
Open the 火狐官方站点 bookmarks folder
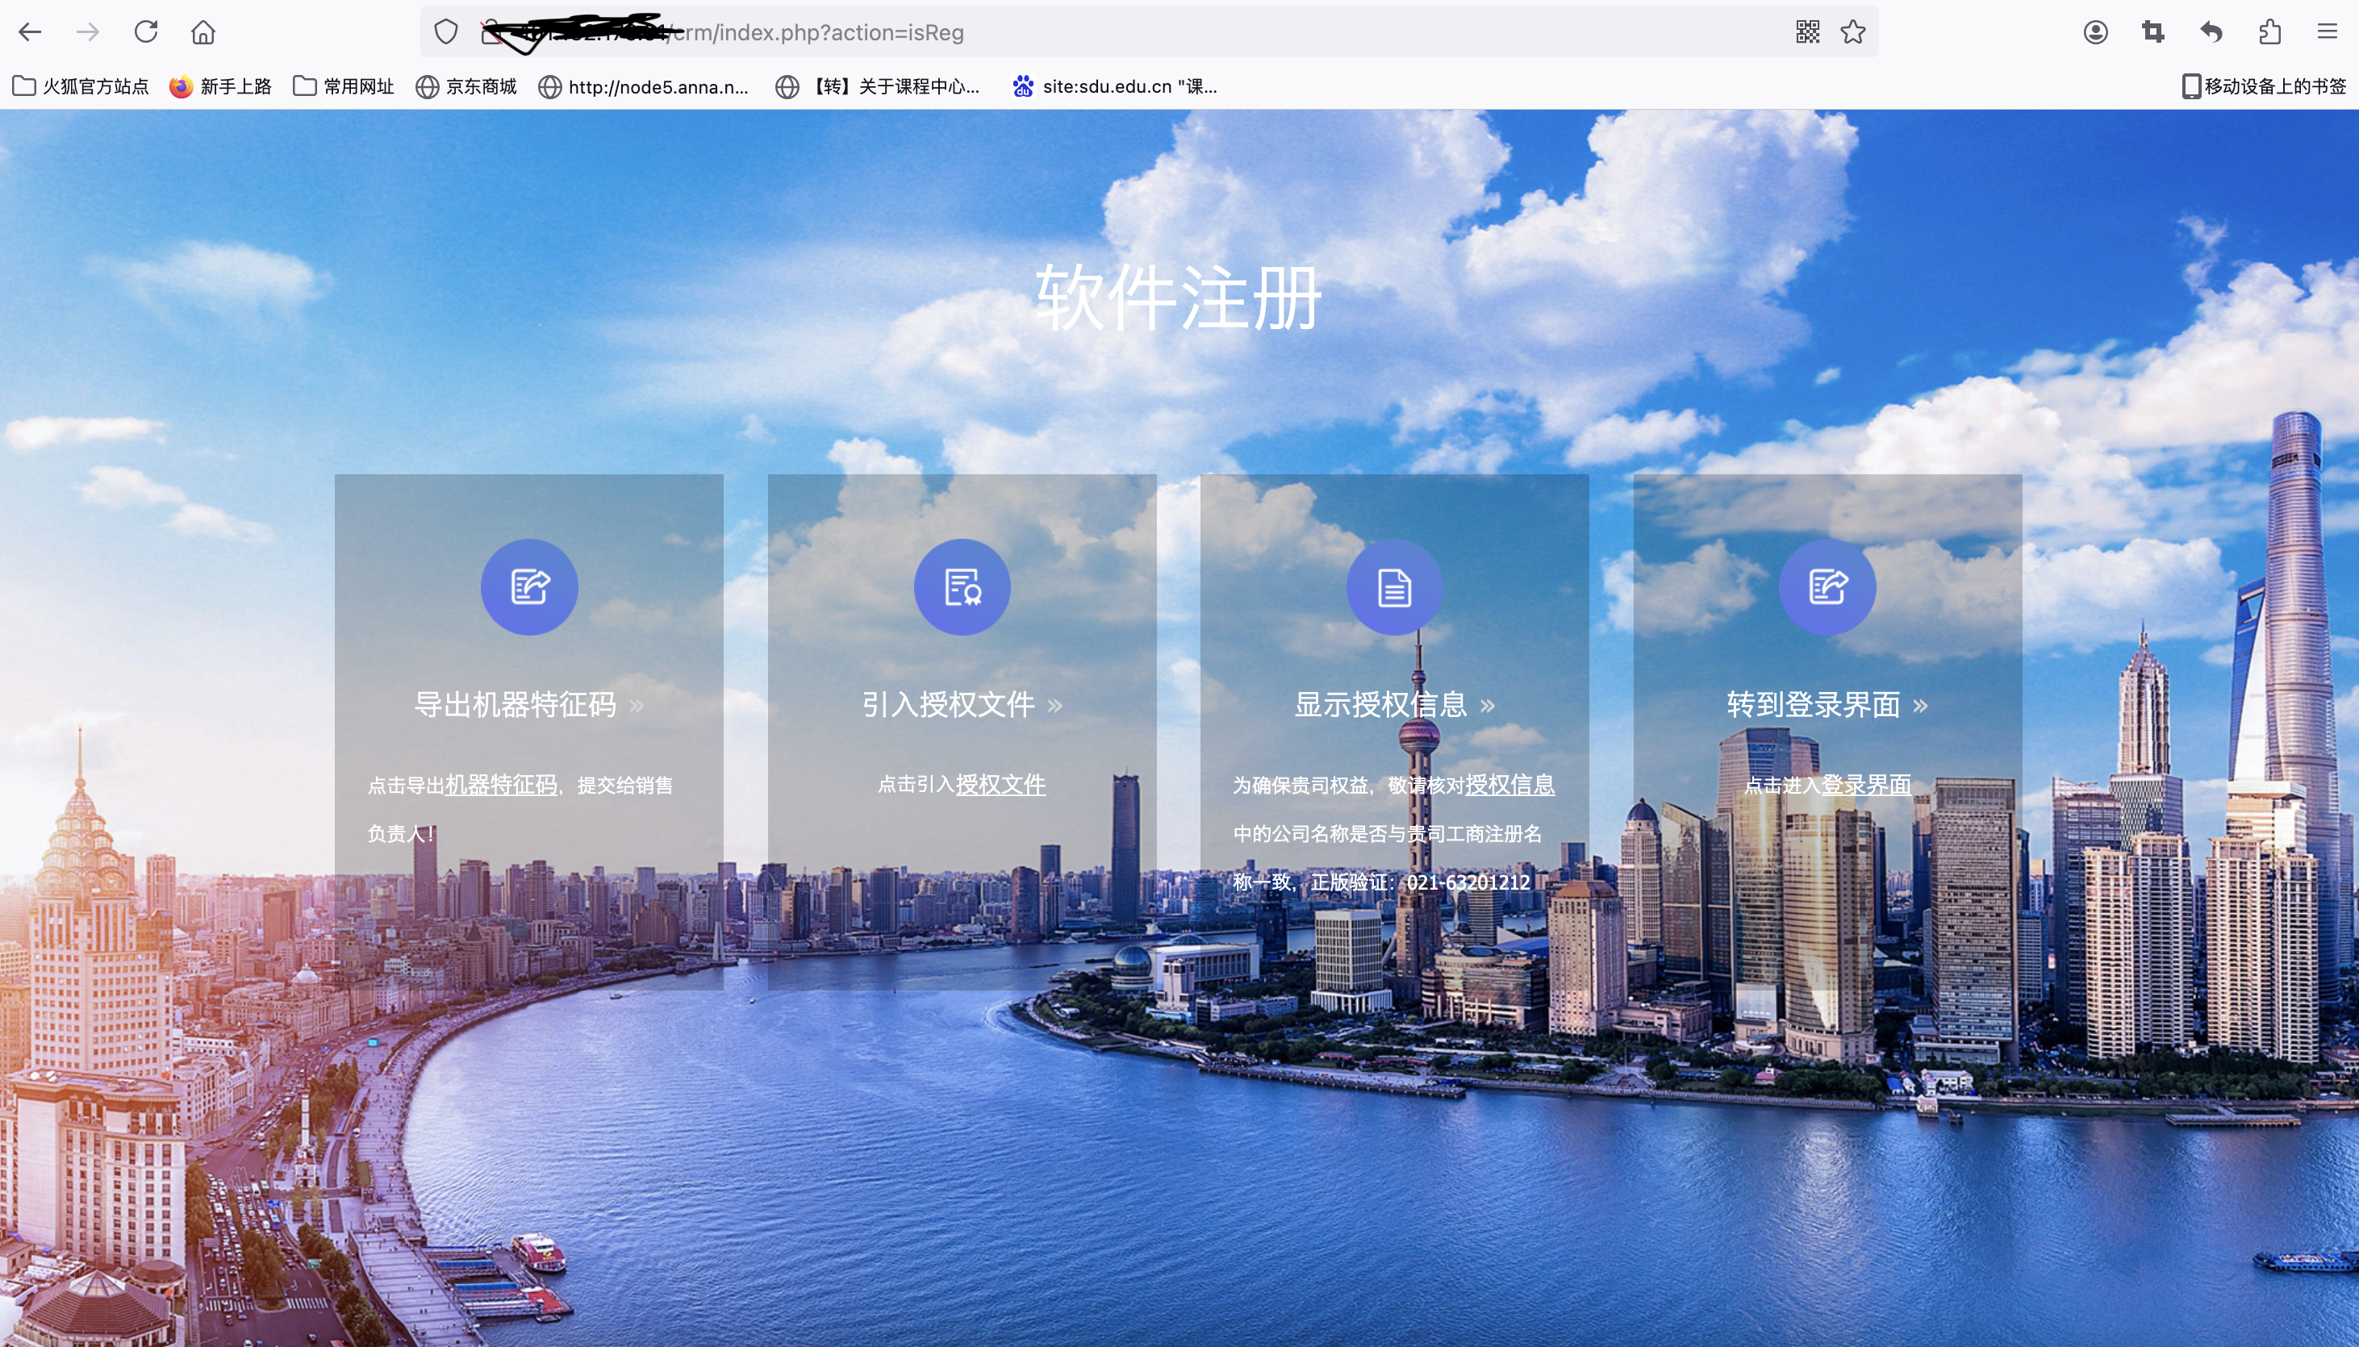click(x=81, y=86)
